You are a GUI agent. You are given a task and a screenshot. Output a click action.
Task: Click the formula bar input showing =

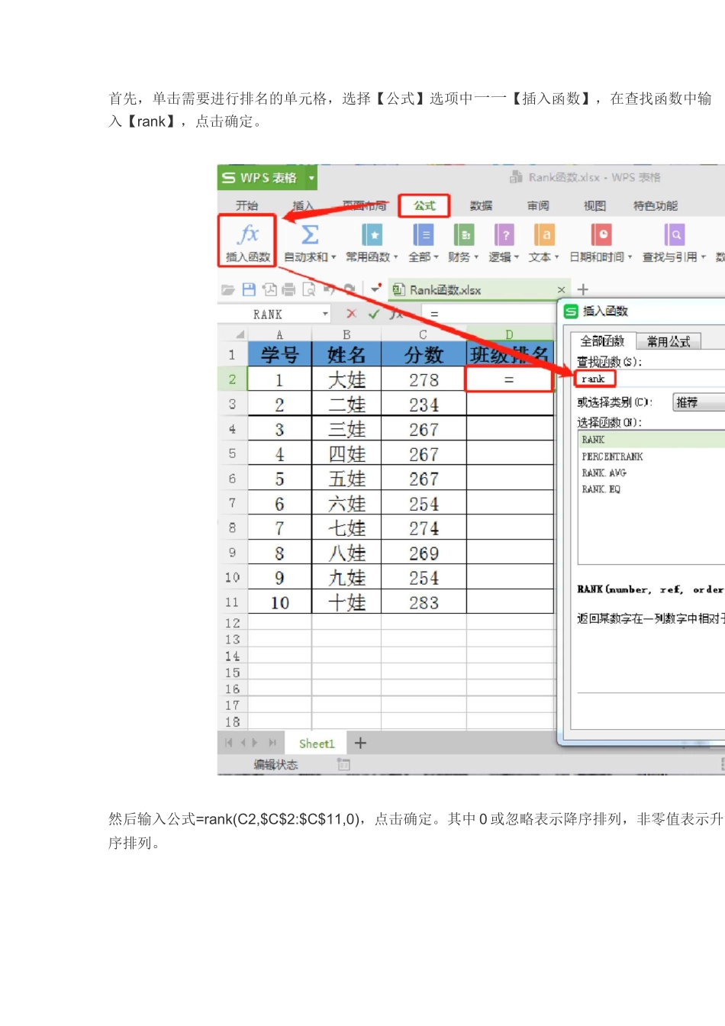tap(488, 314)
